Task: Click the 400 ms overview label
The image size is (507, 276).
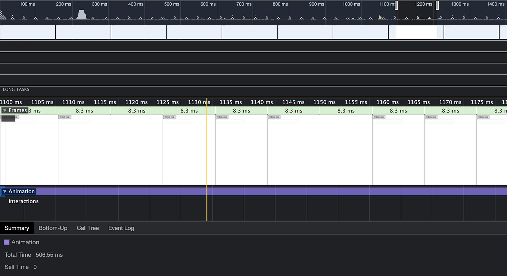Action: (136, 4)
